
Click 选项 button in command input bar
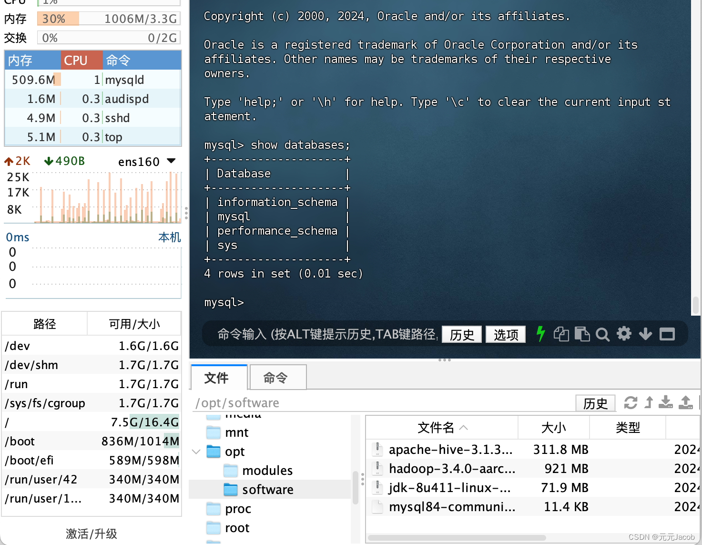[506, 334]
